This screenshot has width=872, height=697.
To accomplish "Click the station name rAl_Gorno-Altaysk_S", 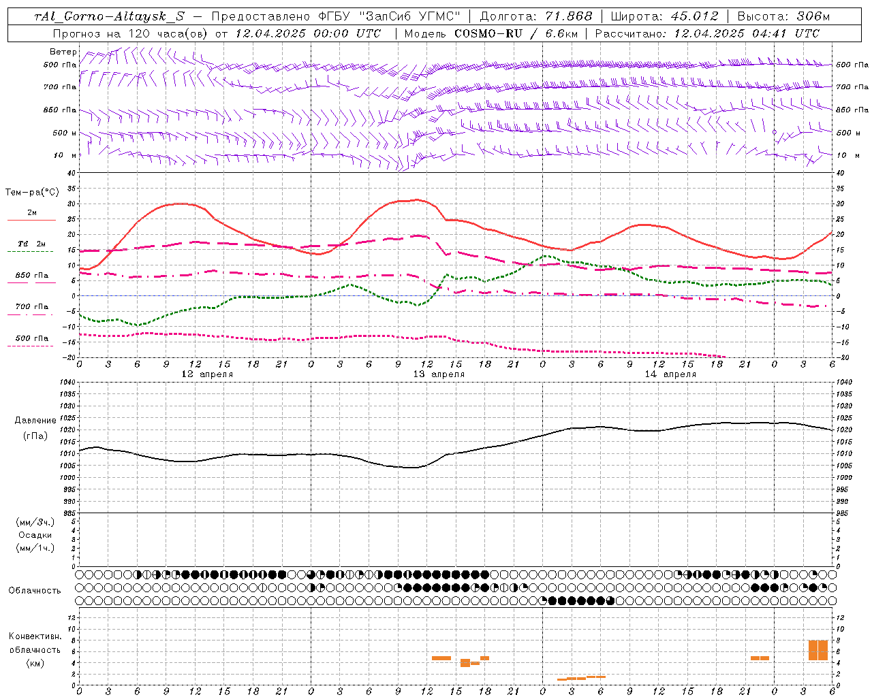I will 109,16.
